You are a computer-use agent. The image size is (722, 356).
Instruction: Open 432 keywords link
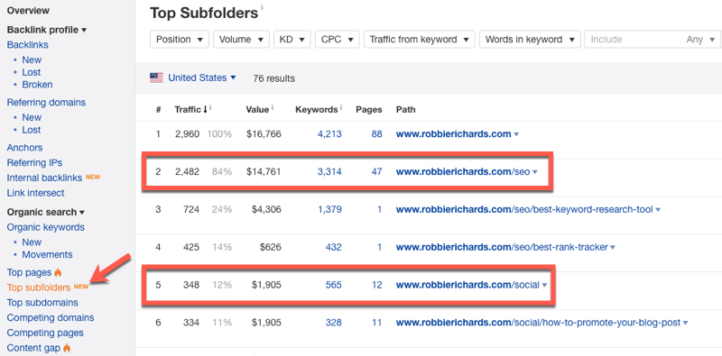[333, 248]
